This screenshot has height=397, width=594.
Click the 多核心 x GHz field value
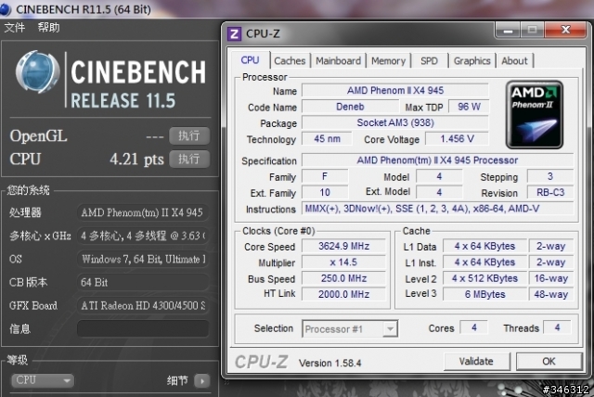click(x=143, y=236)
